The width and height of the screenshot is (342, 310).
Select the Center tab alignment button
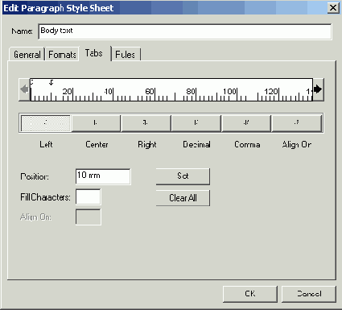96,123
